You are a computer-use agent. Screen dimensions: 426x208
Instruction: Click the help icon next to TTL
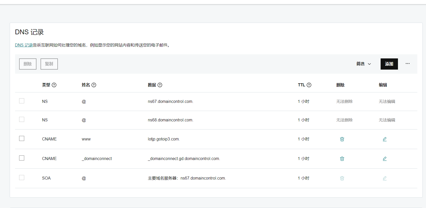[x=309, y=85]
